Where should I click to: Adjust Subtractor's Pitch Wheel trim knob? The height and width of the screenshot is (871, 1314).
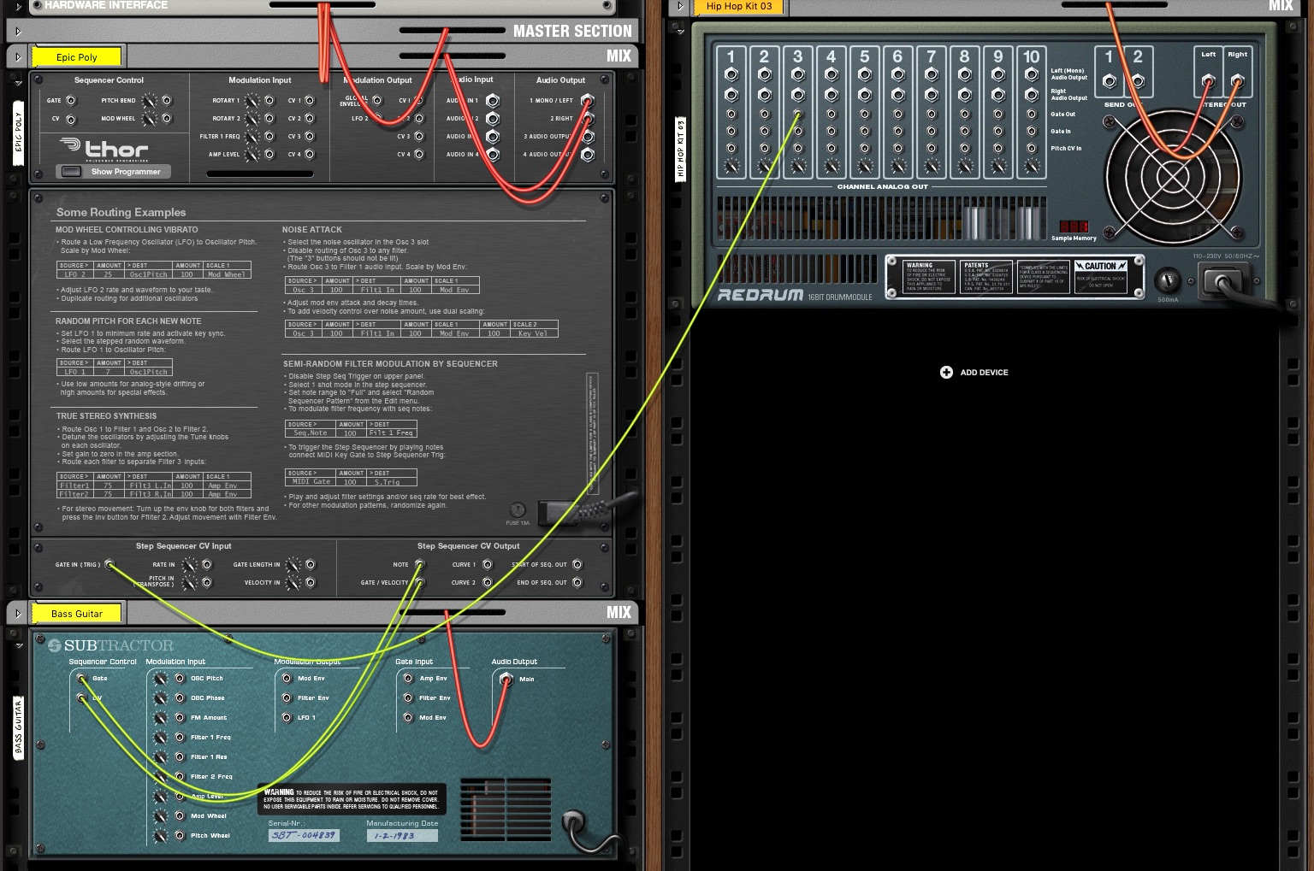pyautogui.click(x=161, y=836)
